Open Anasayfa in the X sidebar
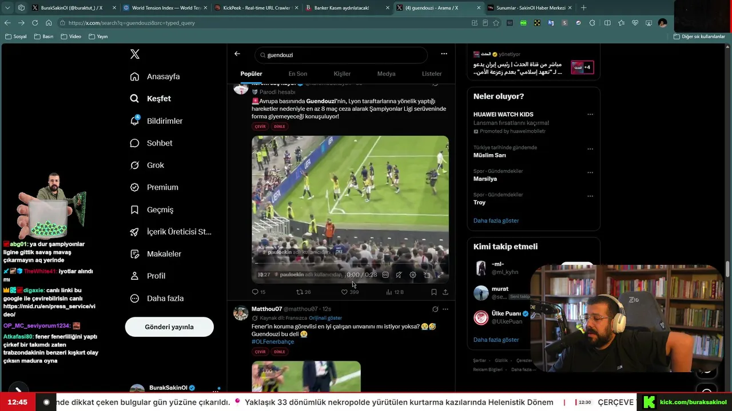The width and height of the screenshot is (732, 411). coord(155,76)
